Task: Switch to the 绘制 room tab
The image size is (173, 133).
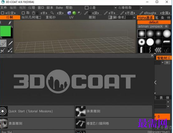Action: [x=10, y=17]
